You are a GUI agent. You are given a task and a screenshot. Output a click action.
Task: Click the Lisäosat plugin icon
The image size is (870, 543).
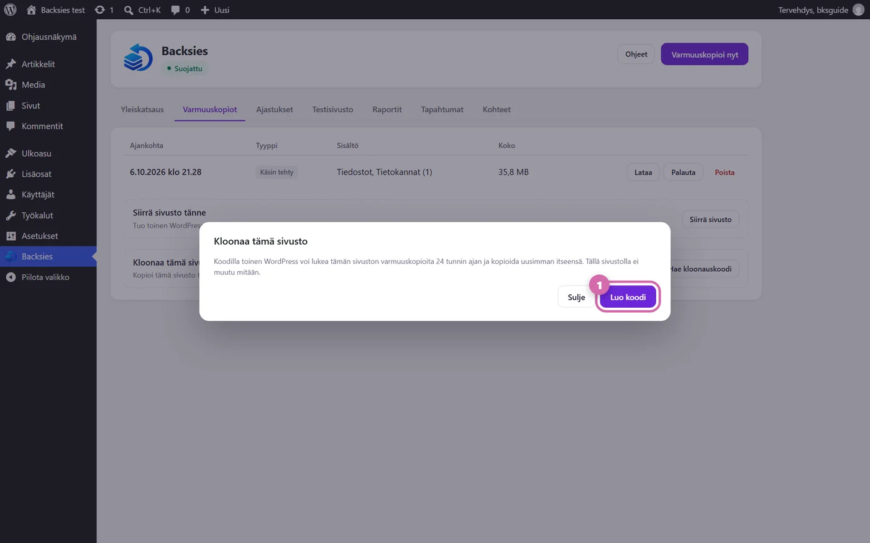[x=11, y=174]
